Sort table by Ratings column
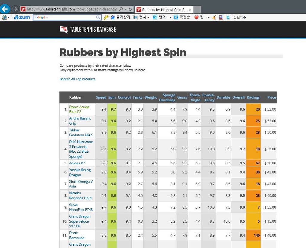This screenshot has width=306, height=248. (x=253, y=97)
